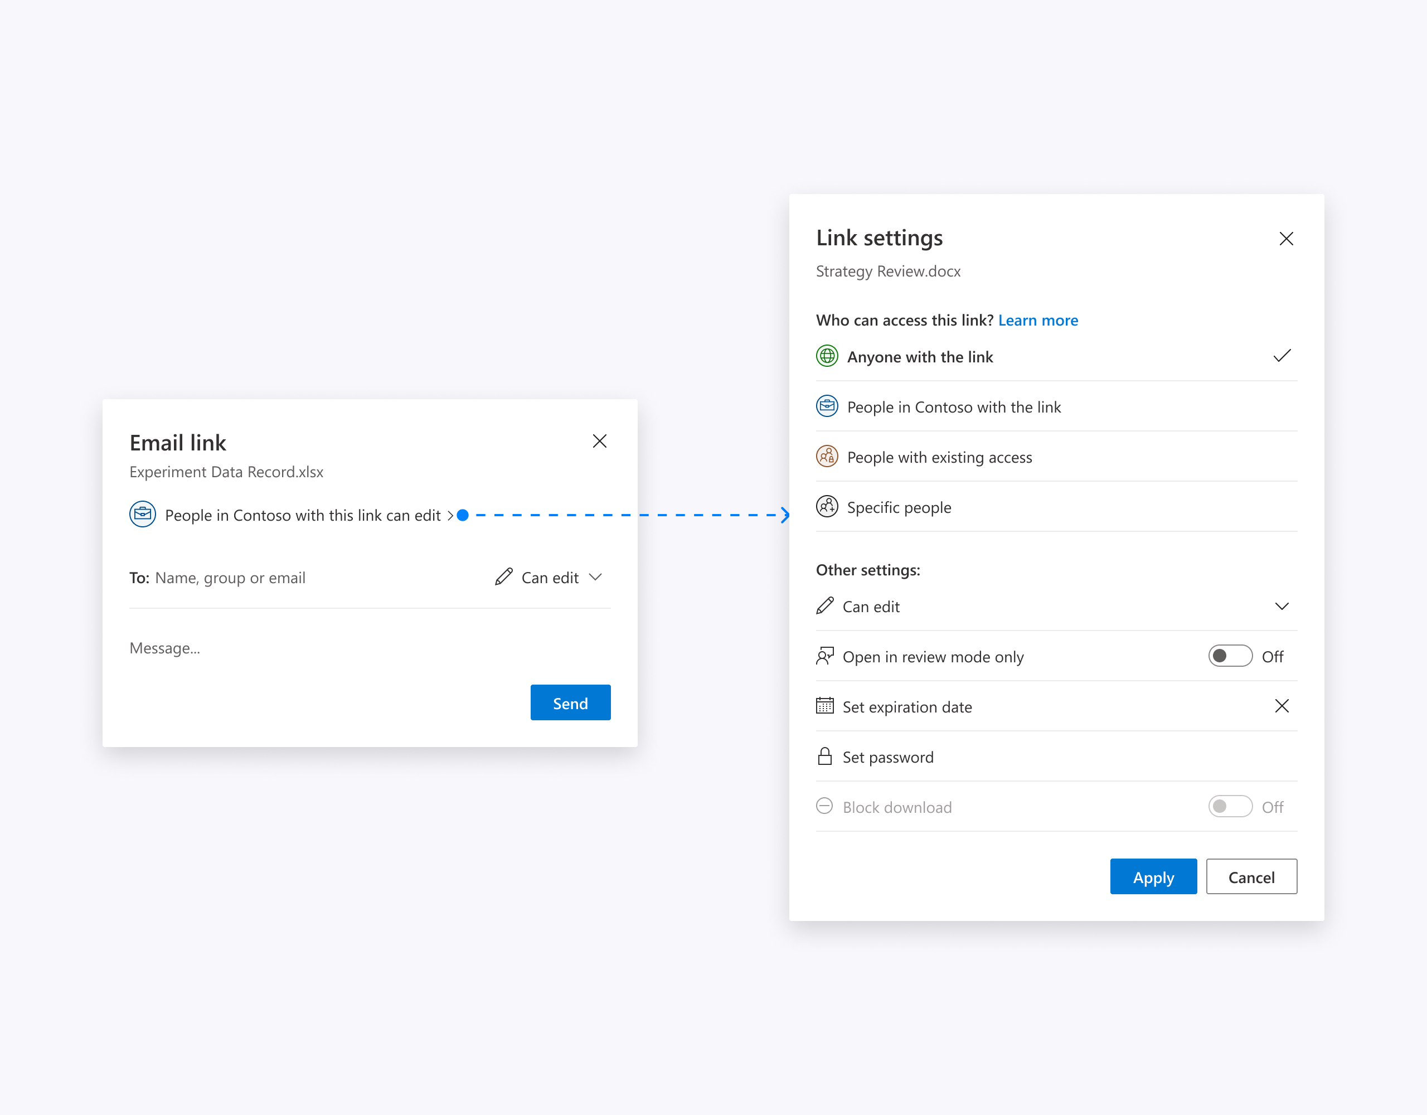1427x1115 pixels.
Task: Click the calendar 'Set expiration date' icon
Action: pyautogui.click(x=826, y=706)
